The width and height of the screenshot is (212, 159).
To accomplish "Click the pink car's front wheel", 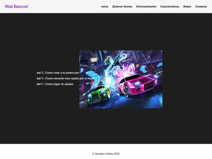I will (x=126, y=91).
